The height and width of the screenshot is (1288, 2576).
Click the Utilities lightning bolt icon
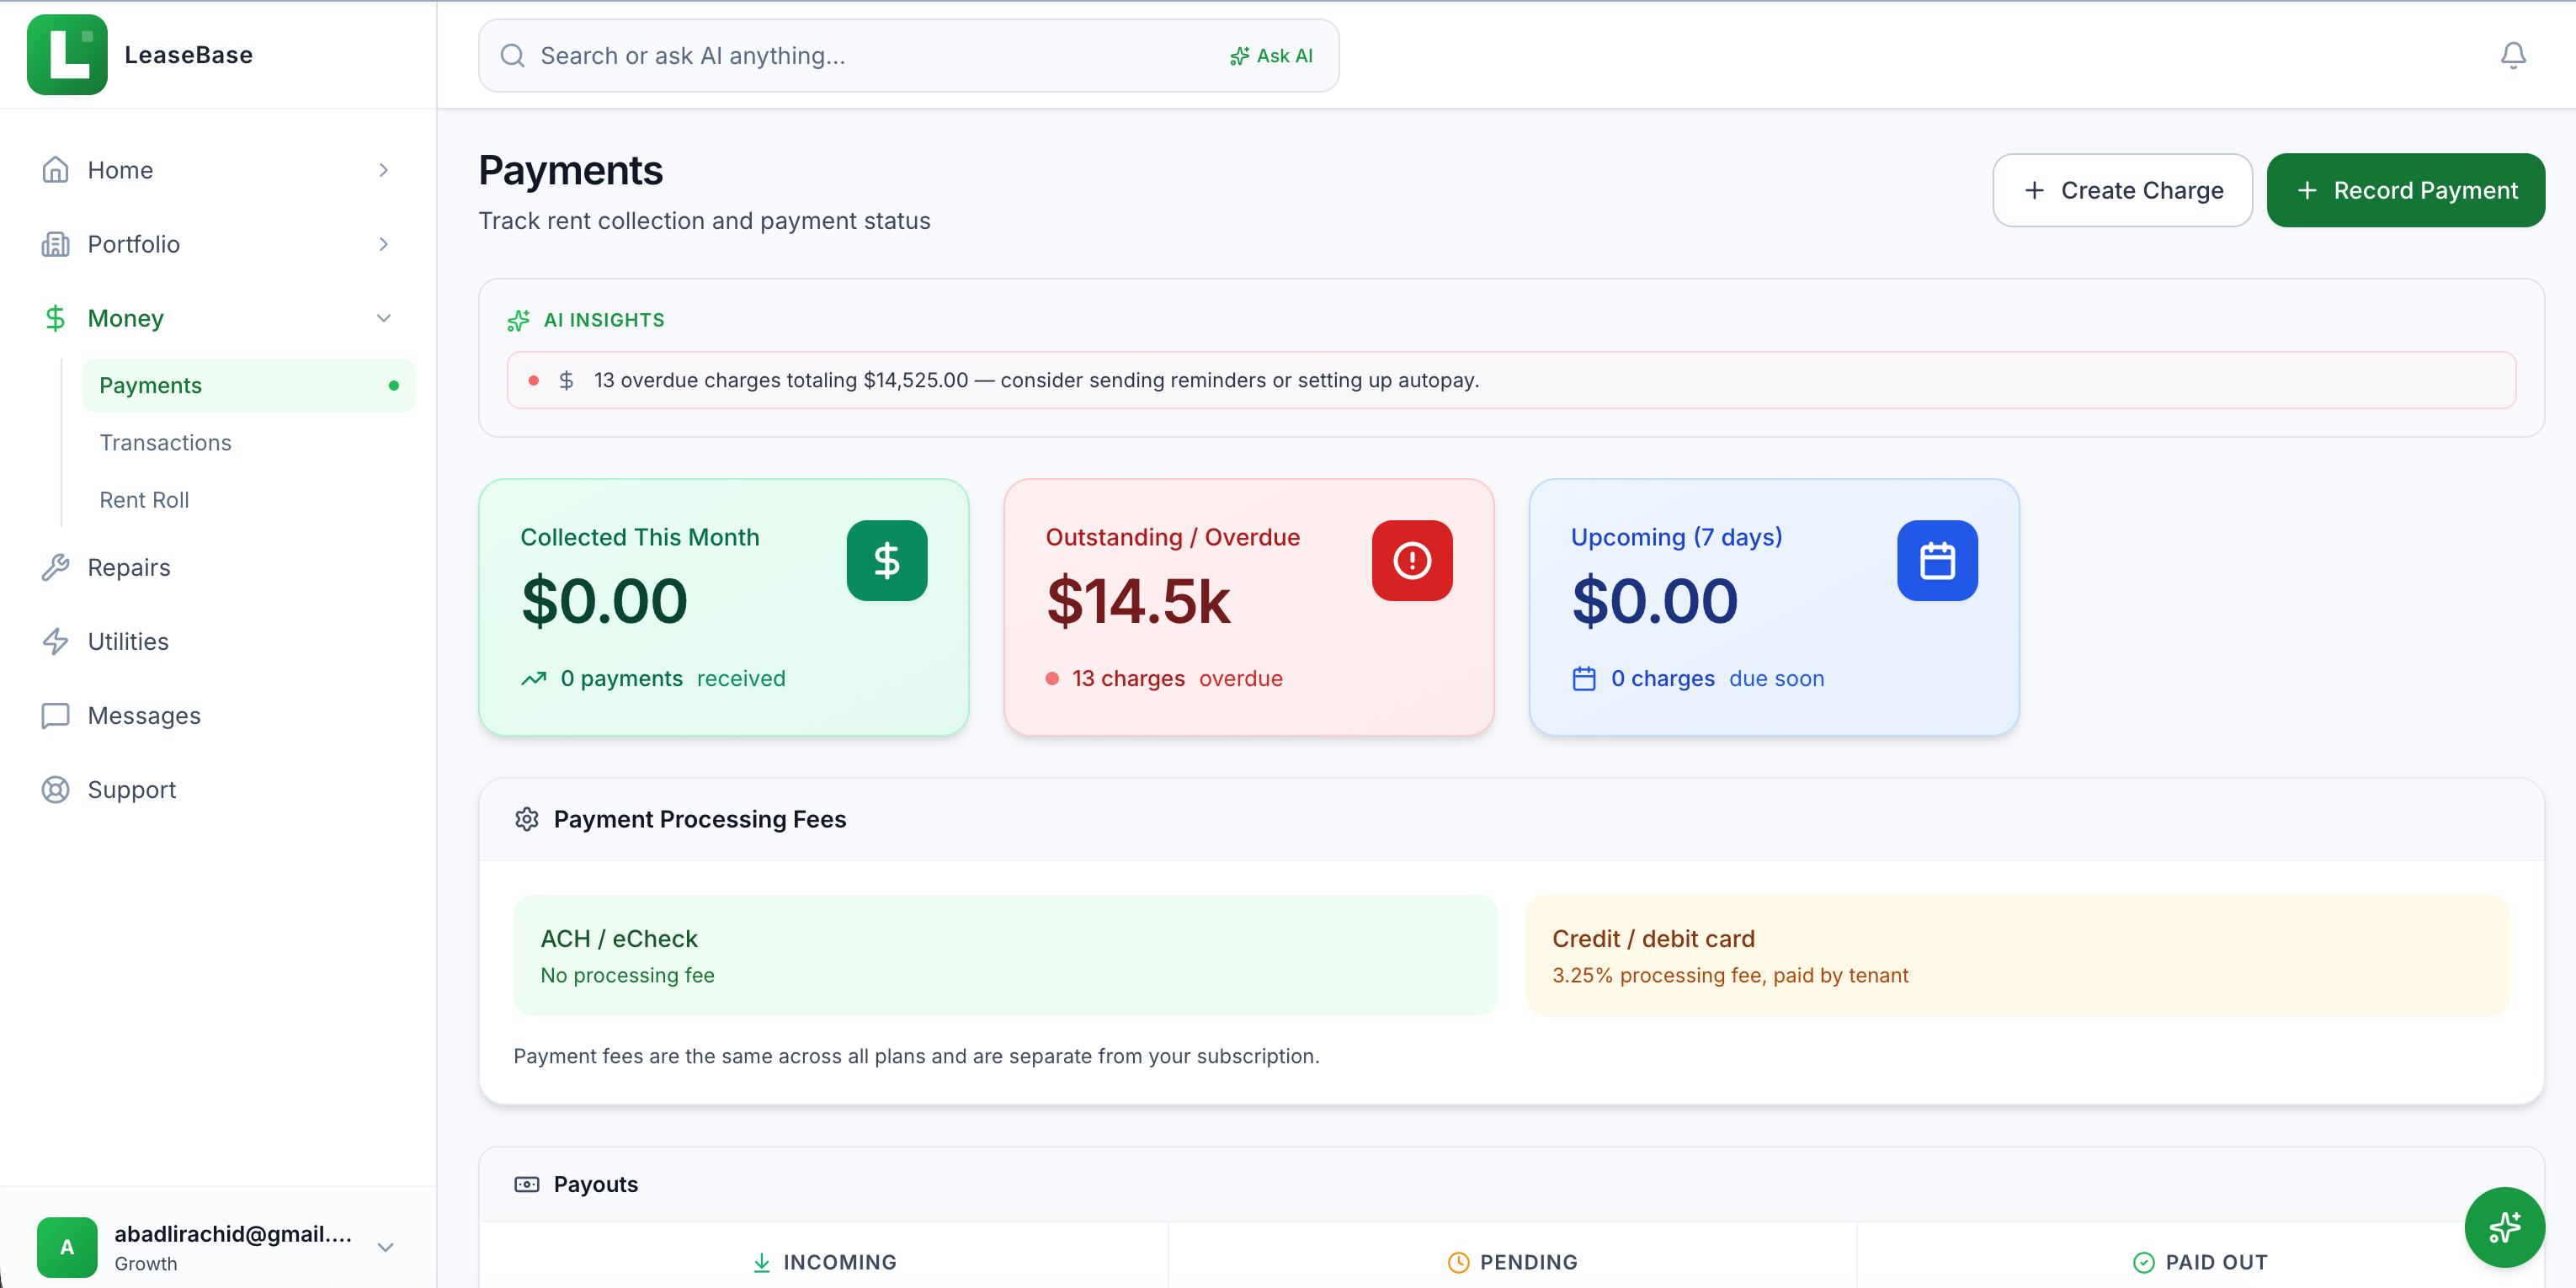pos(55,641)
